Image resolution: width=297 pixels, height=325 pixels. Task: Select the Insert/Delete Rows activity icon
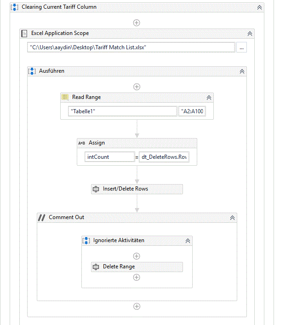pyautogui.click(x=96, y=189)
